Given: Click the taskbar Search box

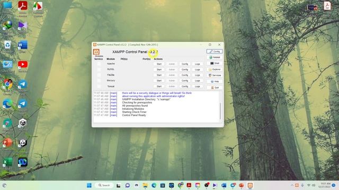Looking at the screenshot, I should (x=105, y=185).
